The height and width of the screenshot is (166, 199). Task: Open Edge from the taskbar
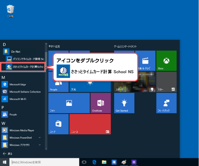[x=94, y=162]
